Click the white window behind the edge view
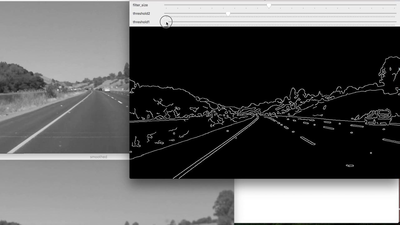Image resolution: width=400 pixels, height=225 pixels. (317, 201)
